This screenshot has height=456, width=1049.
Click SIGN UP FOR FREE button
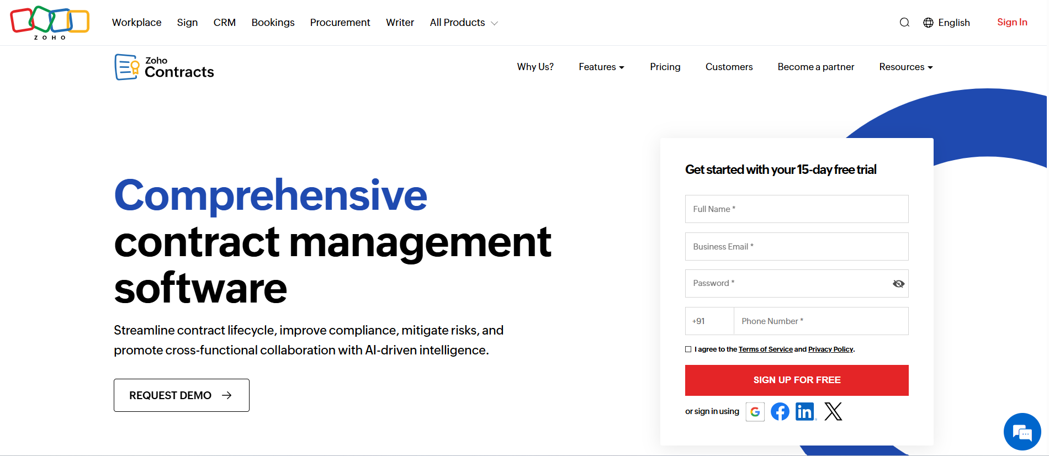tap(797, 380)
